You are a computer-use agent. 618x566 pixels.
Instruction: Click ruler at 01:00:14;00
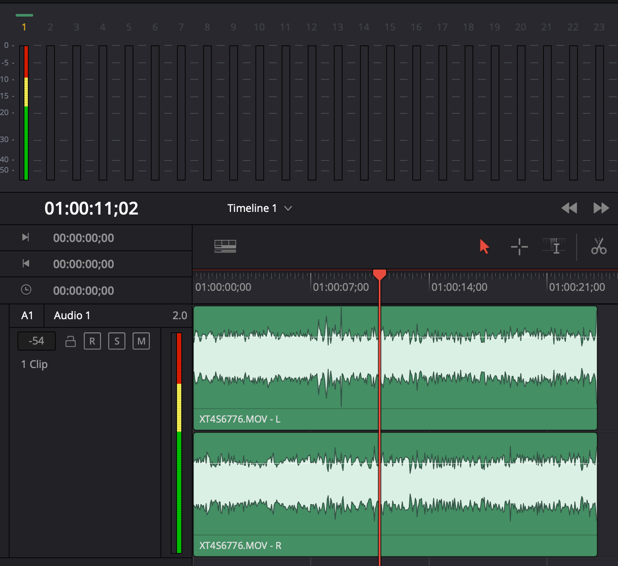(459, 287)
